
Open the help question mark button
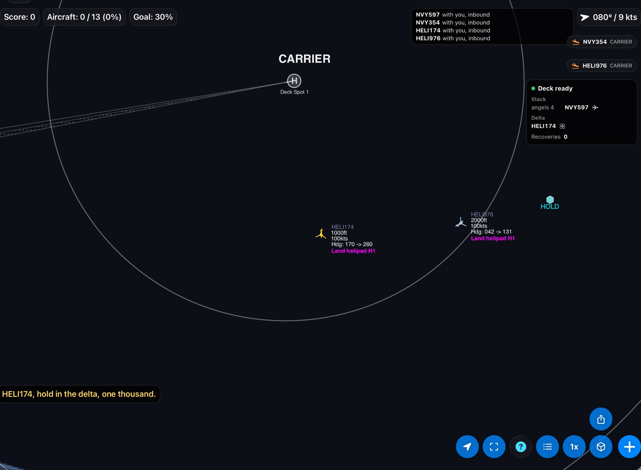click(x=520, y=446)
